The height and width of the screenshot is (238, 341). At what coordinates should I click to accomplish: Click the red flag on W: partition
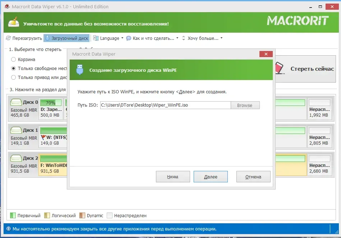(43, 137)
